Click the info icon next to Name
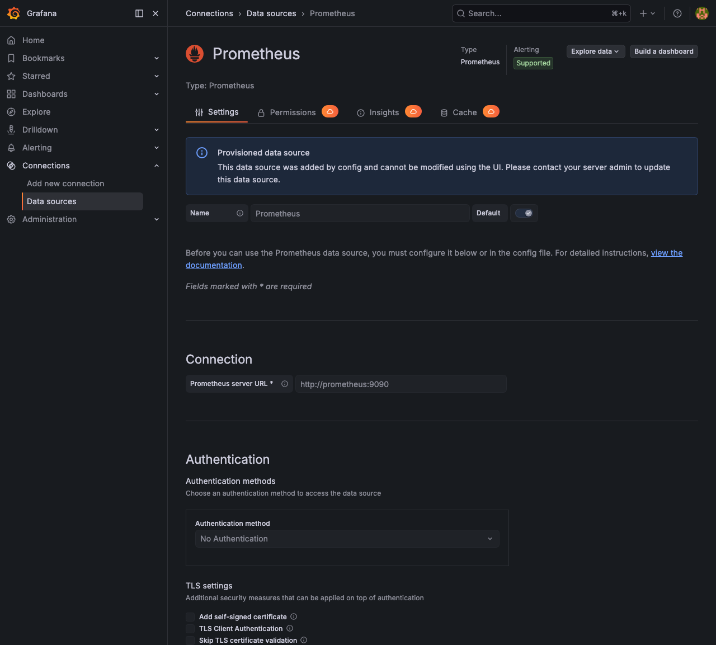The width and height of the screenshot is (716, 645). [x=240, y=213]
